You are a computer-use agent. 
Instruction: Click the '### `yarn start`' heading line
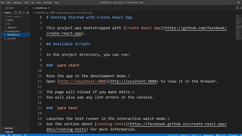pyautogui.click(x=64, y=65)
